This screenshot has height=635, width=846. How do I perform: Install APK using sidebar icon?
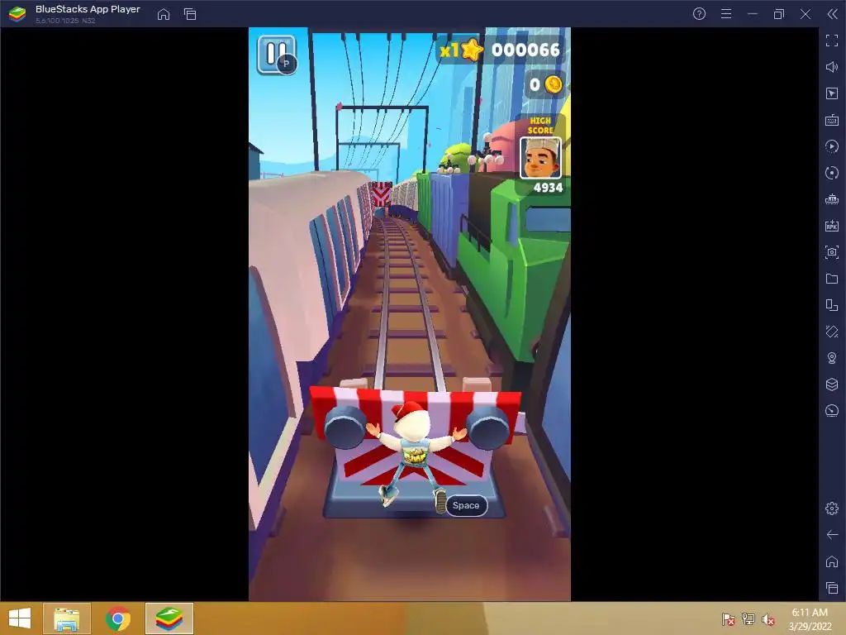832,226
